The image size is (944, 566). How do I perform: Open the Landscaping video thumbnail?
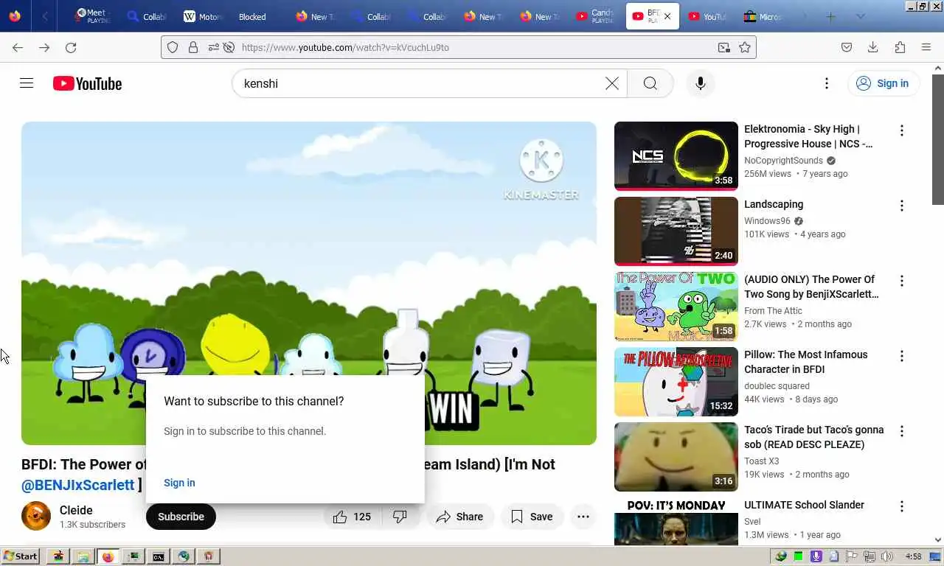coord(676,231)
